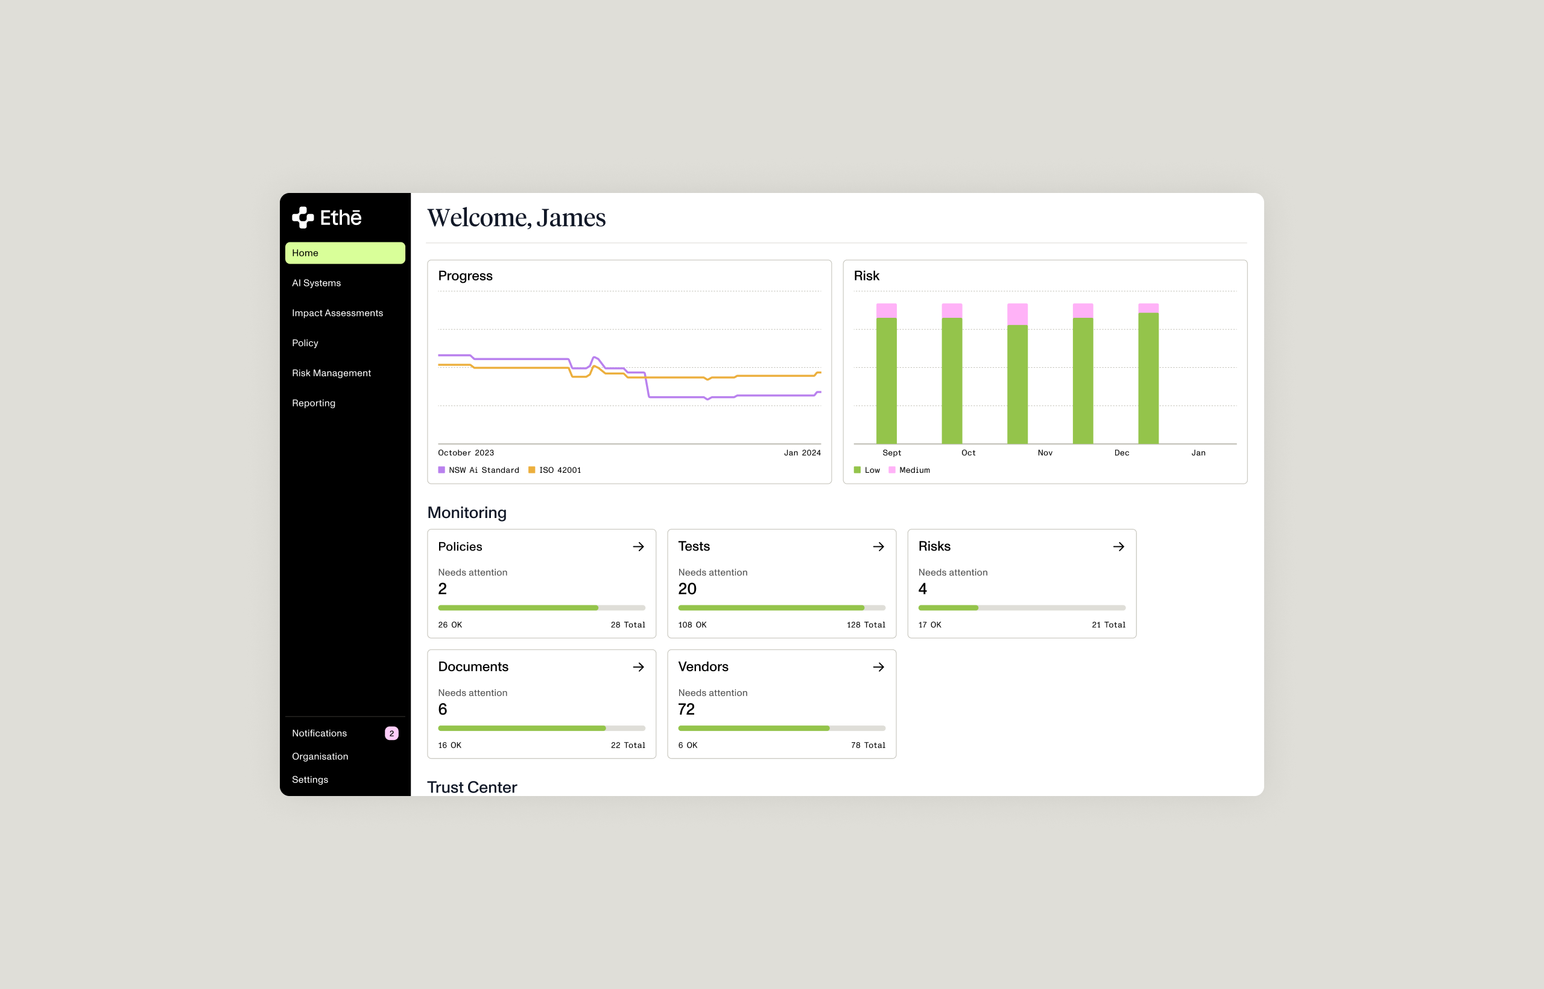Image resolution: width=1544 pixels, height=989 pixels.
Task: Click the Policies progress bar
Action: pyautogui.click(x=541, y=607)
